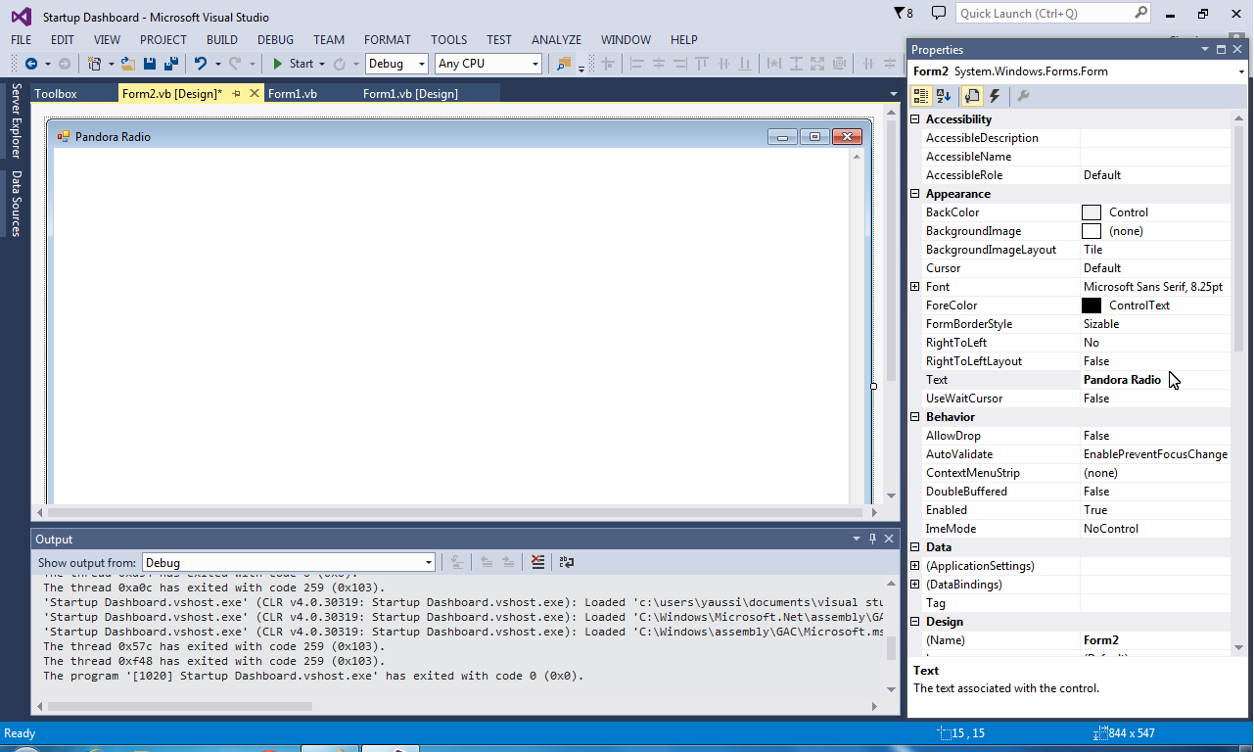1254x752 pixels.
Task: Click the BackColor Control color swatch
Action: tap(1091, 212)
